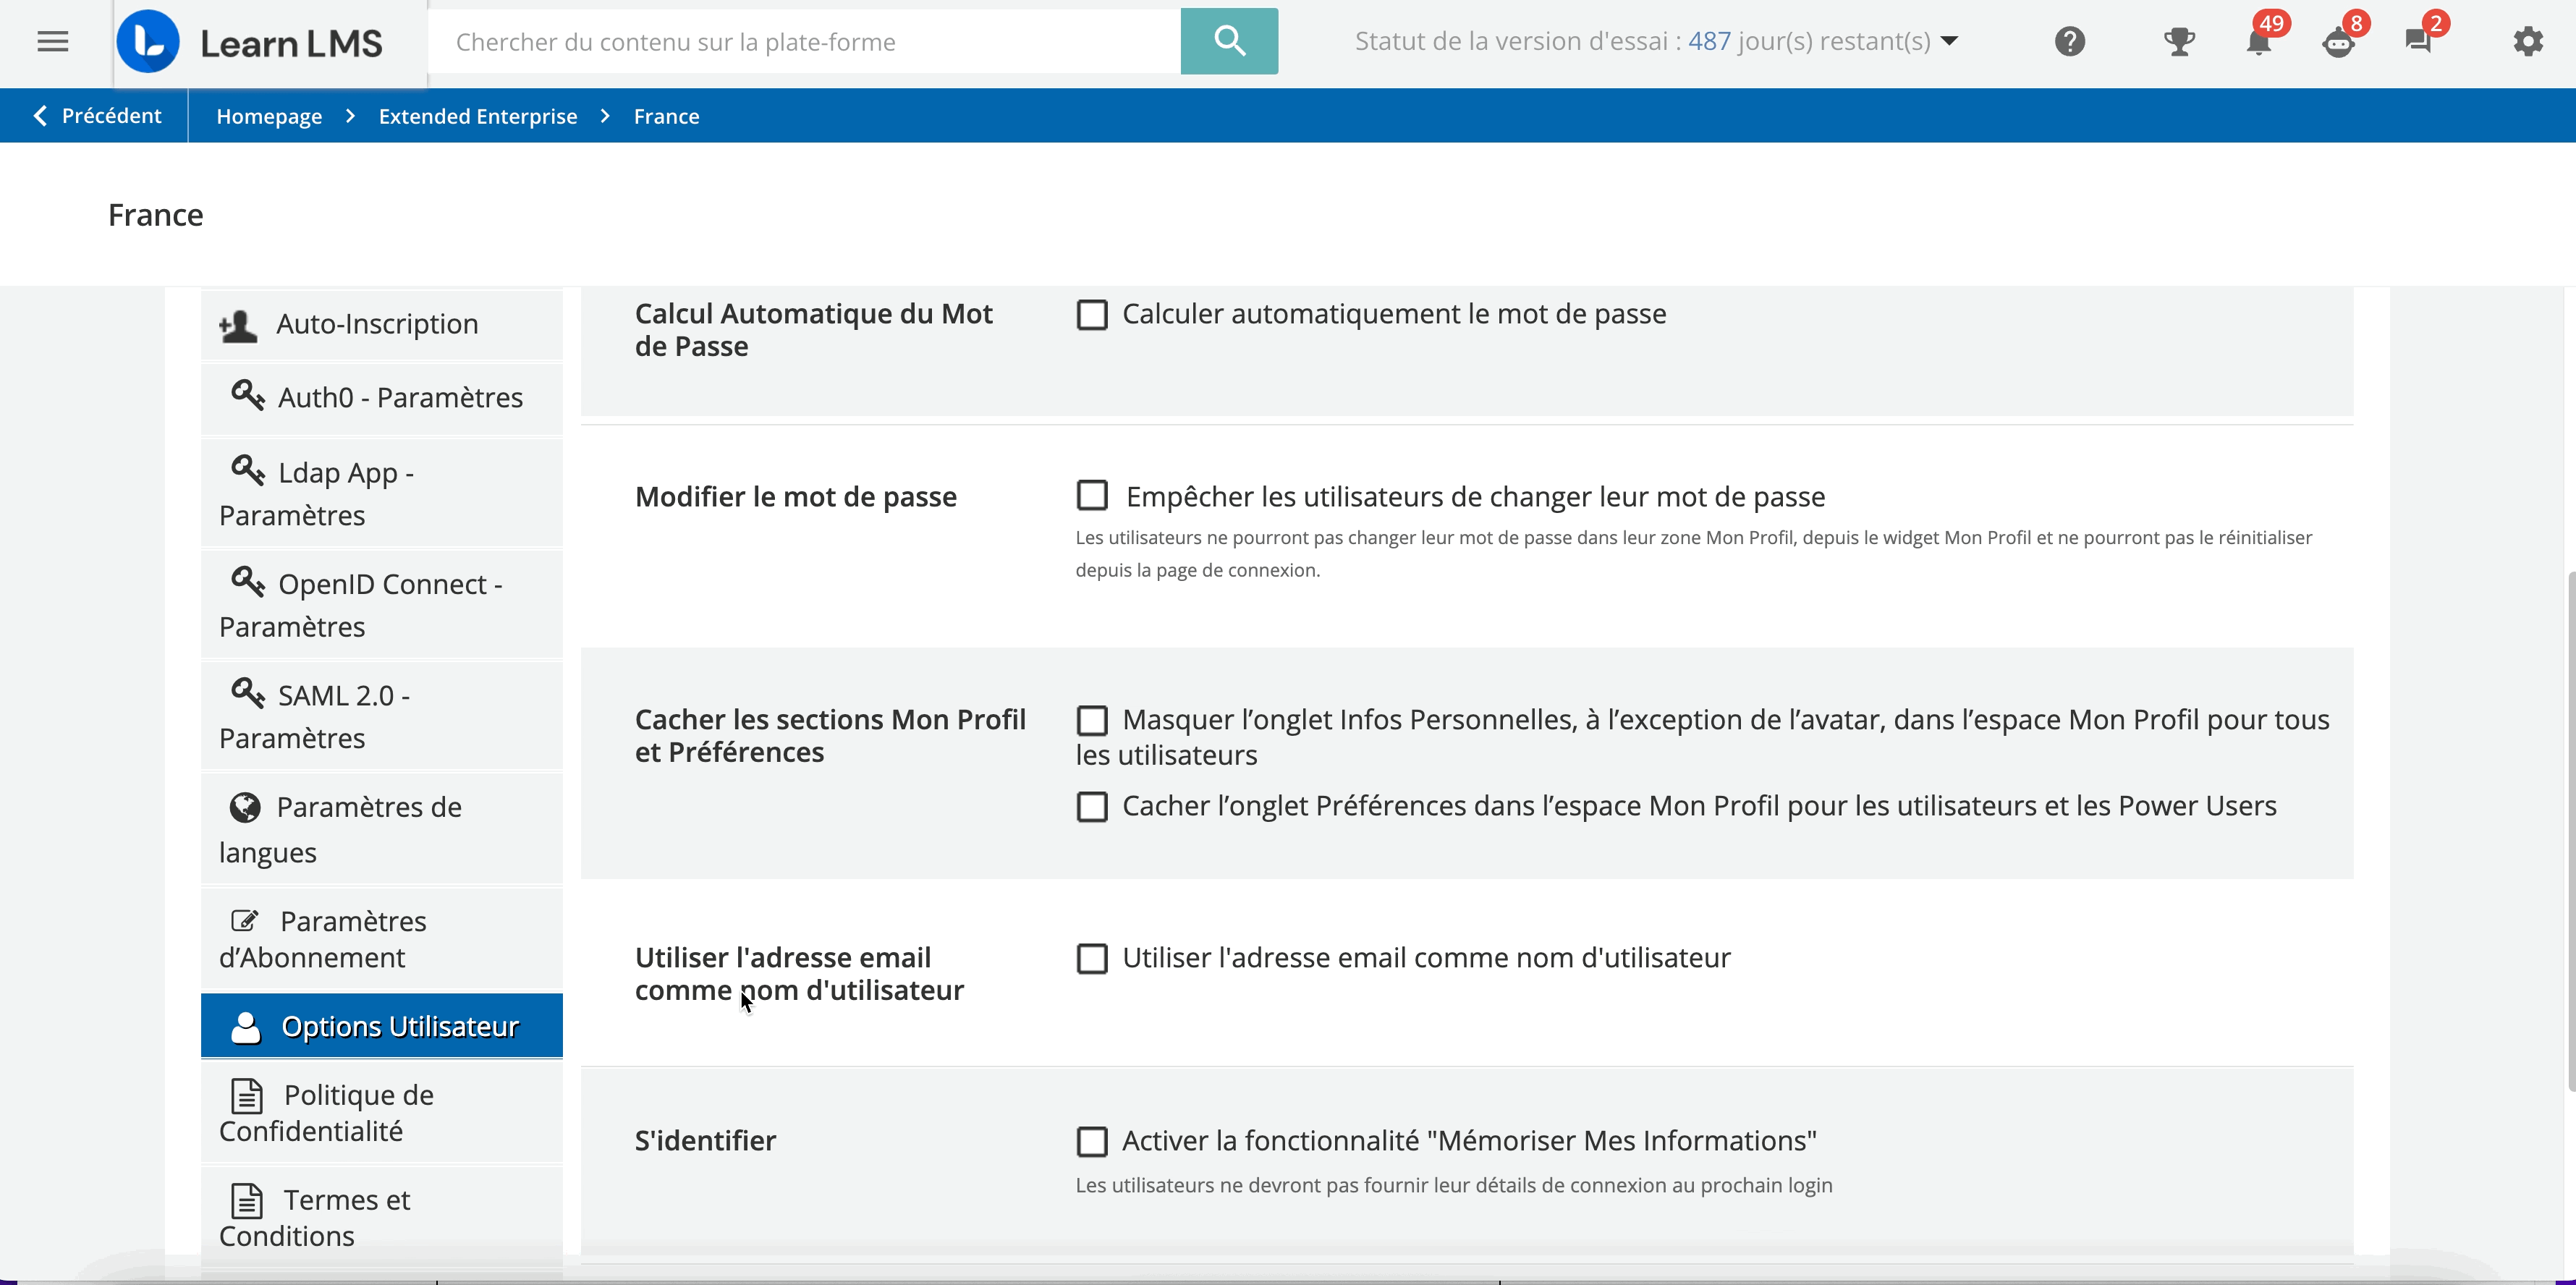Image resolution: width=2576 pixels, height=1285 pixels.
Task: Open the bot icon with 8 badge
Action: point(2338,42)
